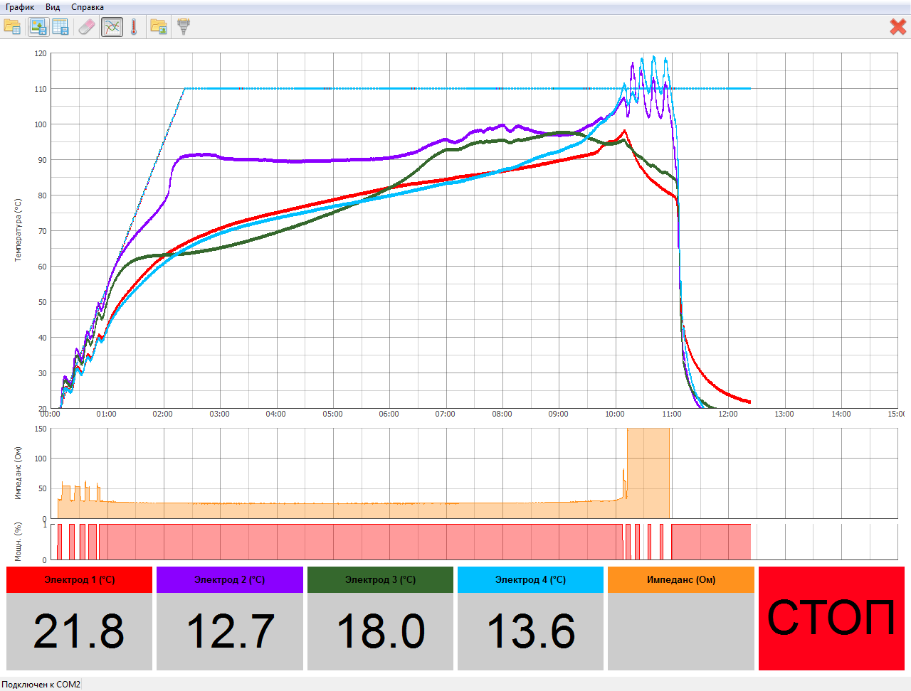
Task: Click the purple Электрод 2 header
Action: point(229,579)
